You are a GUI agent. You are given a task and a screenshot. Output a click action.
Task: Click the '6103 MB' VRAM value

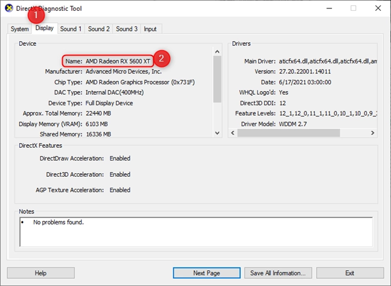pyautogui.click(x=97, y=124)
